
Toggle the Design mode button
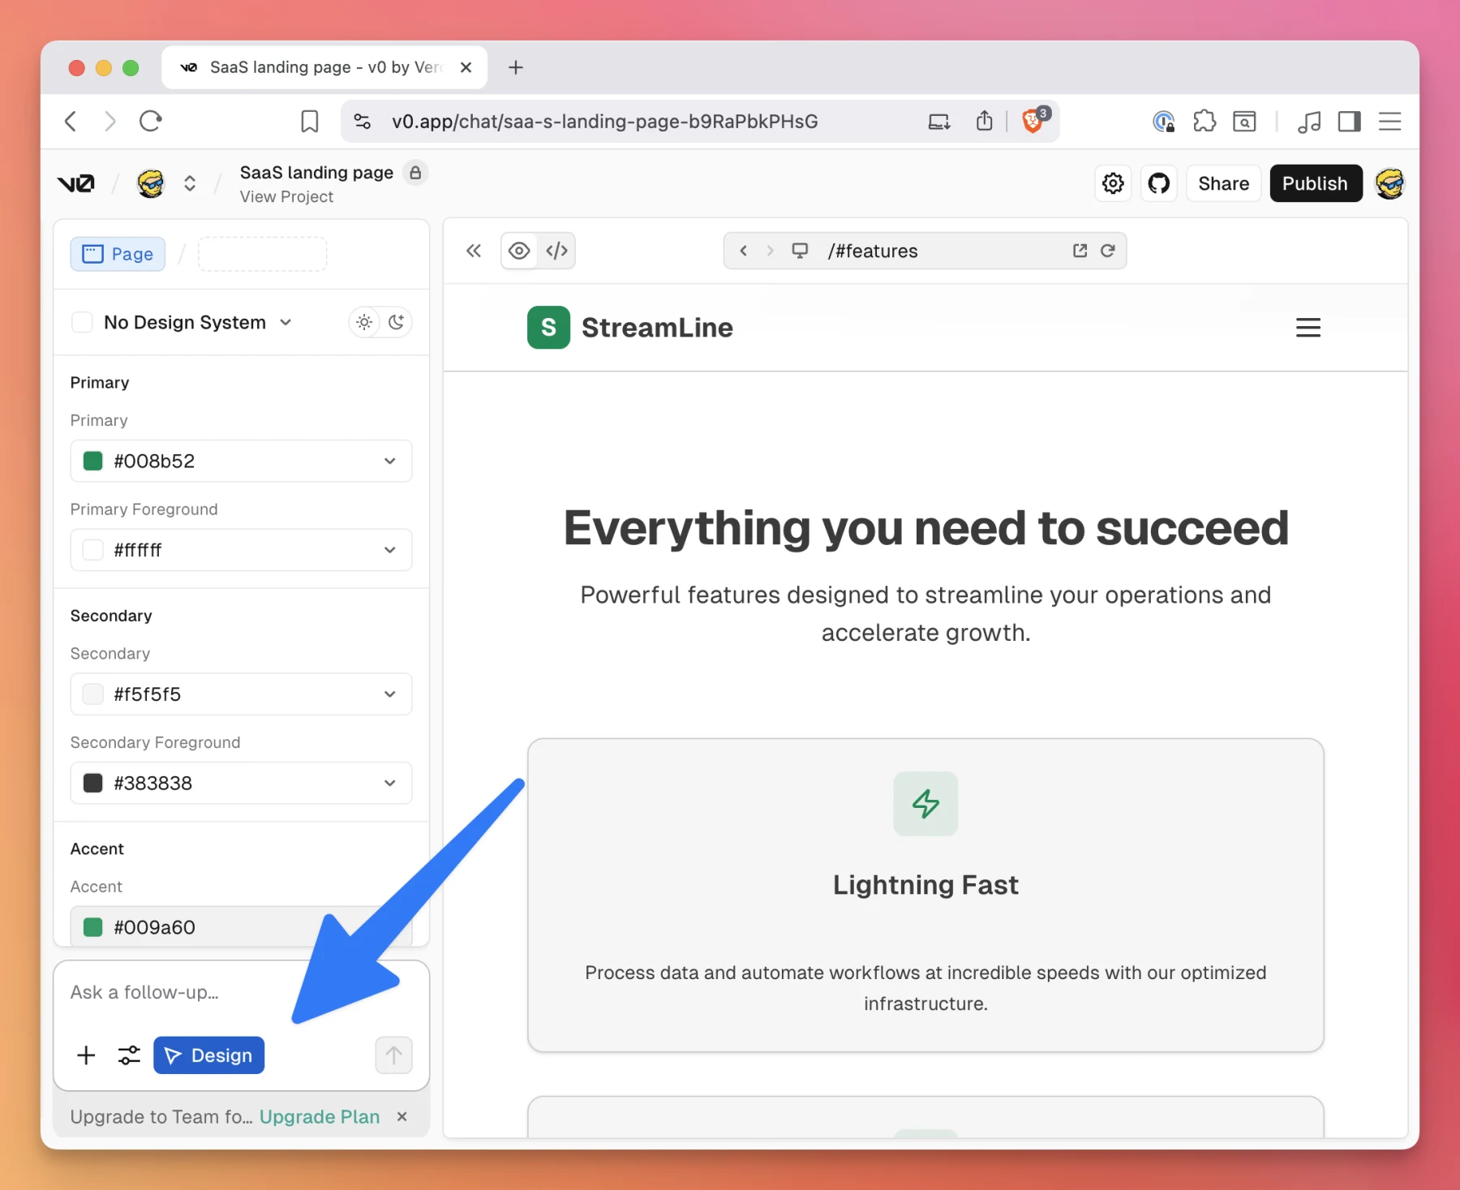point(208,1055)
